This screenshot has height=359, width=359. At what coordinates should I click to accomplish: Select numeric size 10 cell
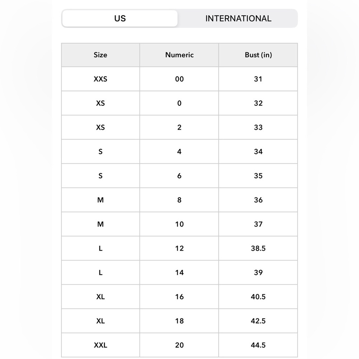tap(179, 224)
